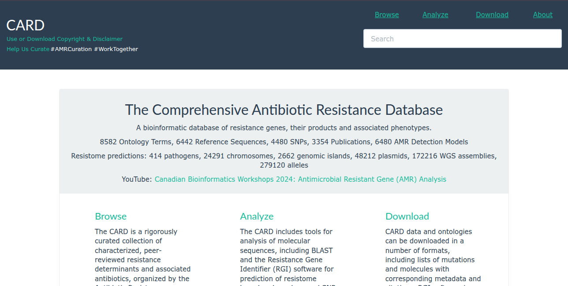Focus the Search input field
The height and width of the screenshot is (286, 568).
pos(462,39)
